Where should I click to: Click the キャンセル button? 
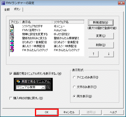[x=69, y=112]
